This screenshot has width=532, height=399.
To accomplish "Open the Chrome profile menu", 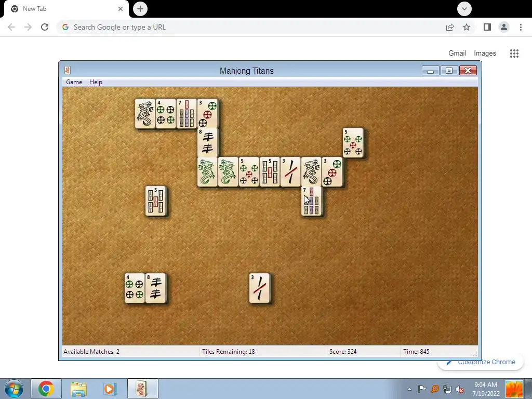I will coord(504,27).
